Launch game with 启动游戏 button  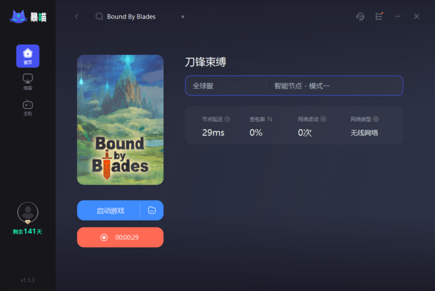(109, 210)
